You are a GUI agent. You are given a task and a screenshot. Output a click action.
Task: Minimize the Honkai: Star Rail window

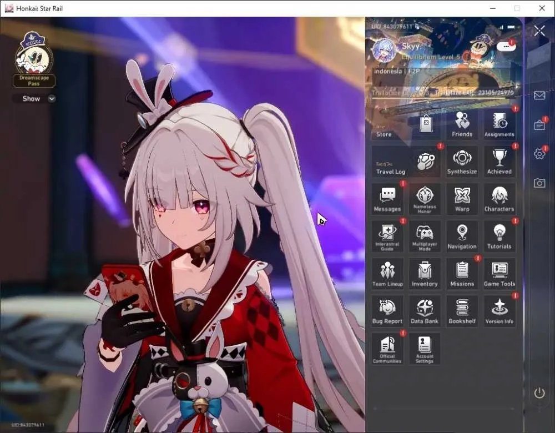493,8
